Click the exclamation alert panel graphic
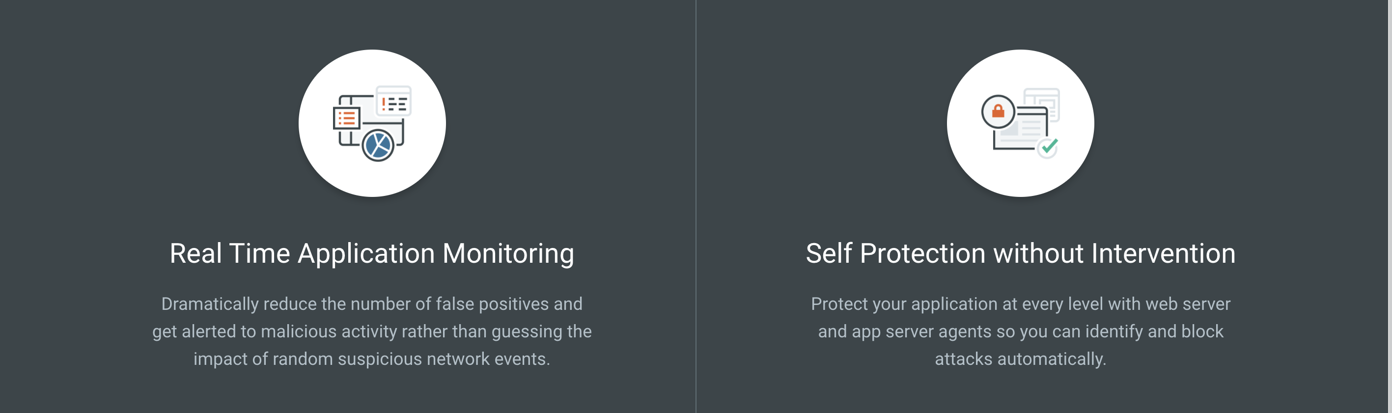This screenshot has height=413, width=1392. coord(393,101)
